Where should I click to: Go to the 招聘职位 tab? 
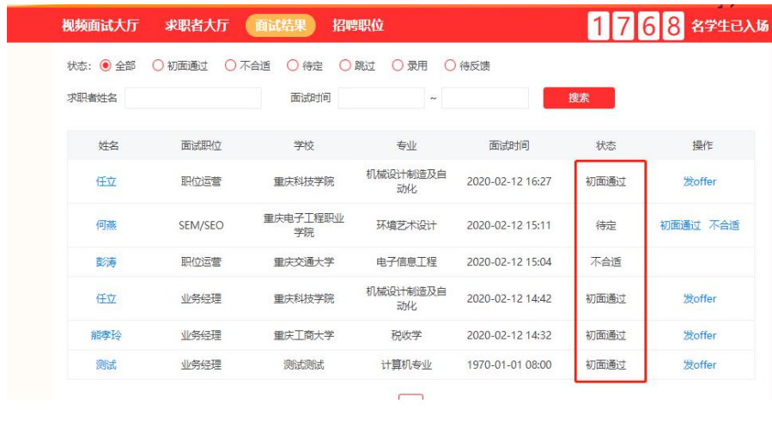pyautogui.click(x=358, y=26)
